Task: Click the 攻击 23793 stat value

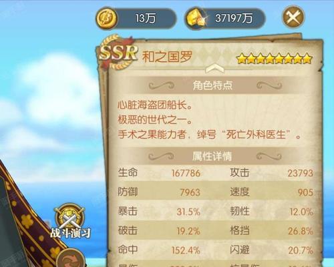Action: point(301,173)
